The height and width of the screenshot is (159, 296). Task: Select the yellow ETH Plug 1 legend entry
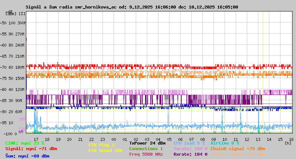(101, 145)
